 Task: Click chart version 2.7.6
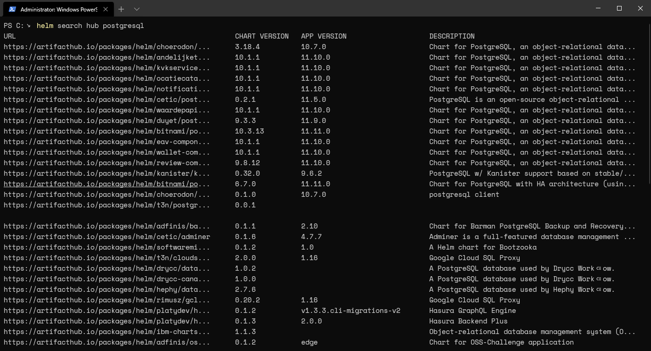(x=245, y=290)
